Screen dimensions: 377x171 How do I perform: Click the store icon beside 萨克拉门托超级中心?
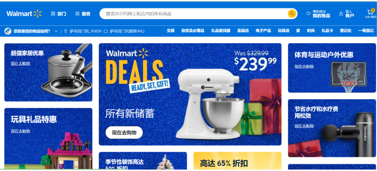coord(105,31)
